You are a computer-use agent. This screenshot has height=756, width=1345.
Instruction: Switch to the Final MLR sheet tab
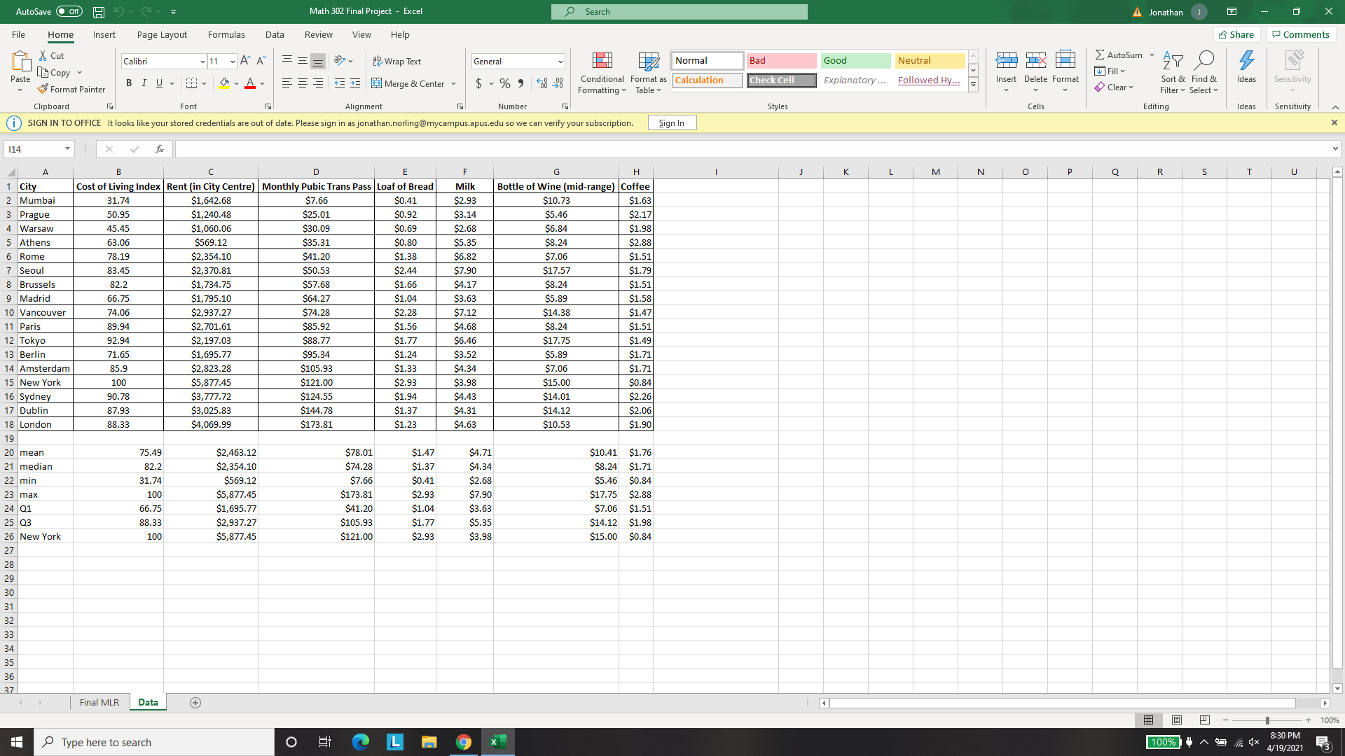click(x=99, y=702)
